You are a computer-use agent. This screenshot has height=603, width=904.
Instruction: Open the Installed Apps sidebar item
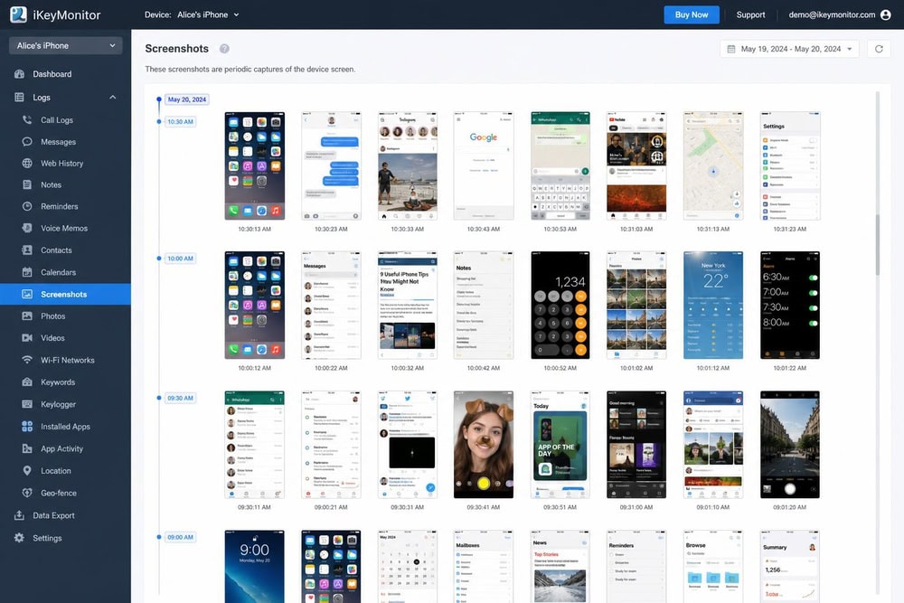point(65,427)
